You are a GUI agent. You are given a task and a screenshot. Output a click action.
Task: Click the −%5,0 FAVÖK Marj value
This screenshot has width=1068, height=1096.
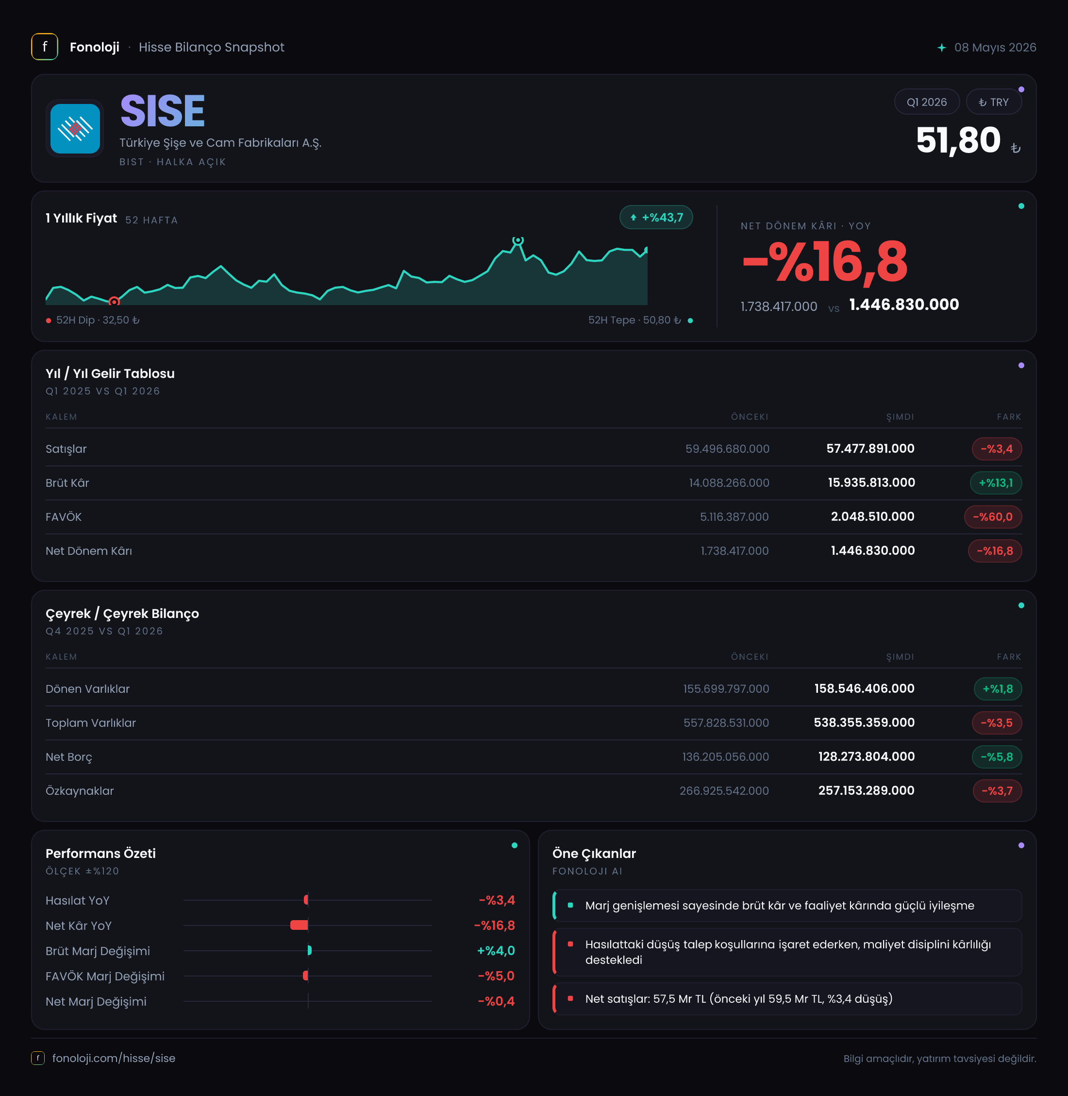coord(496,976)
